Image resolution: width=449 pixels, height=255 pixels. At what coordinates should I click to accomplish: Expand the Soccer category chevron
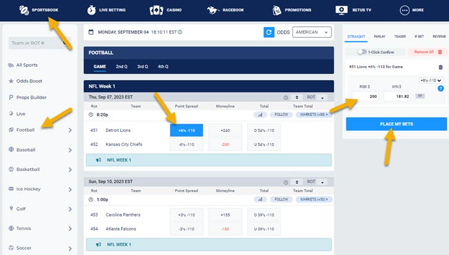click(70, 248)
